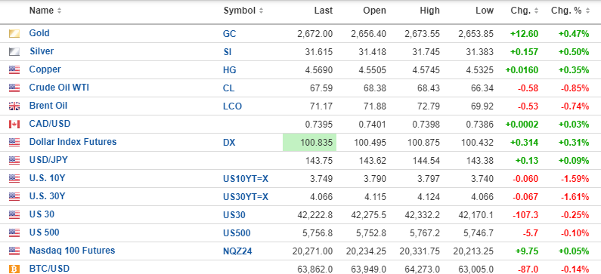Click the NQZ24 symbol link
This screenshot has height=274, width=601.
pos(237,251)
